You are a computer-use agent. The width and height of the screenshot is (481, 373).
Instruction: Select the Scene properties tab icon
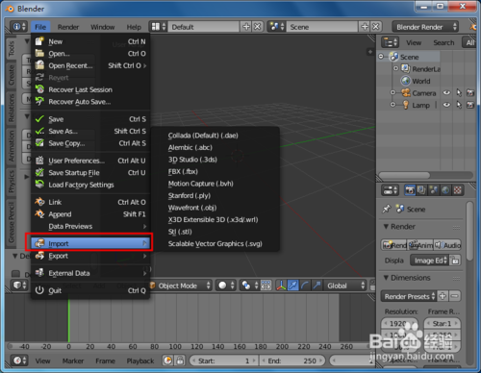coord(434,190)
